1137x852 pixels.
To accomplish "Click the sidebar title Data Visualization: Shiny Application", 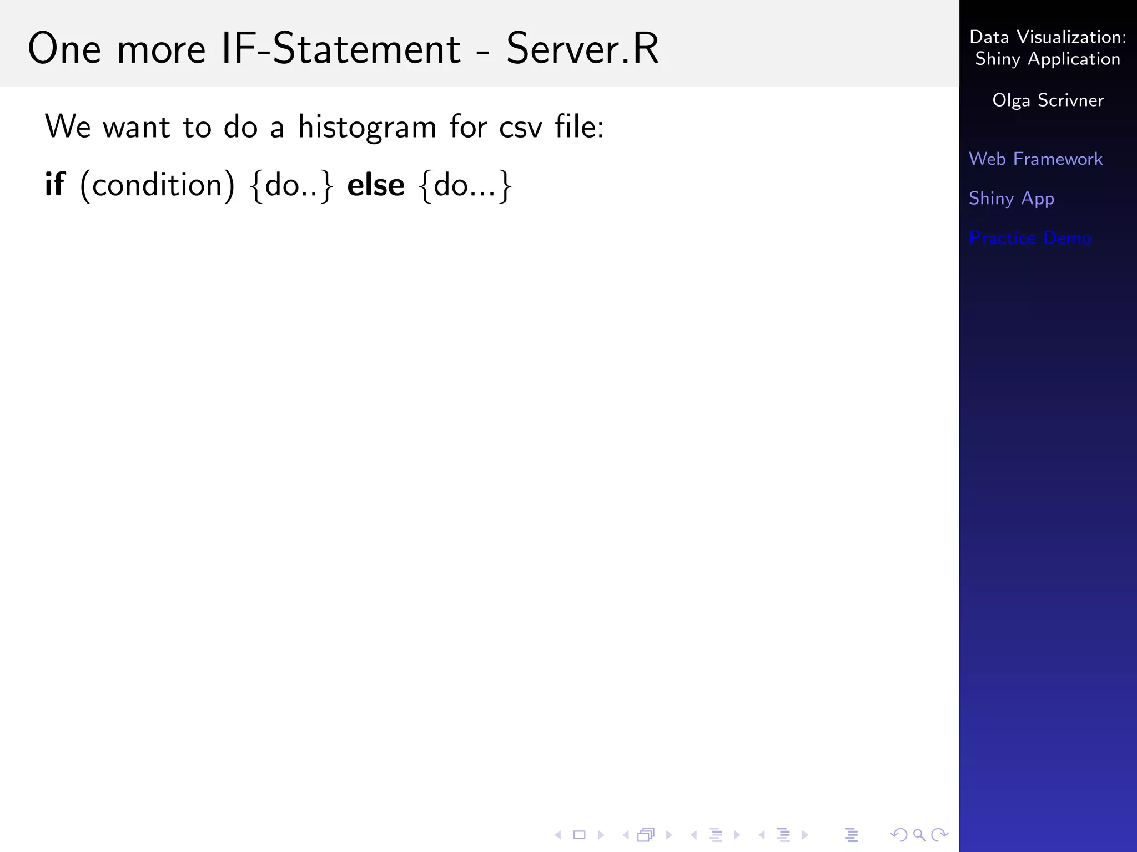I will [x=1048, y=48].
